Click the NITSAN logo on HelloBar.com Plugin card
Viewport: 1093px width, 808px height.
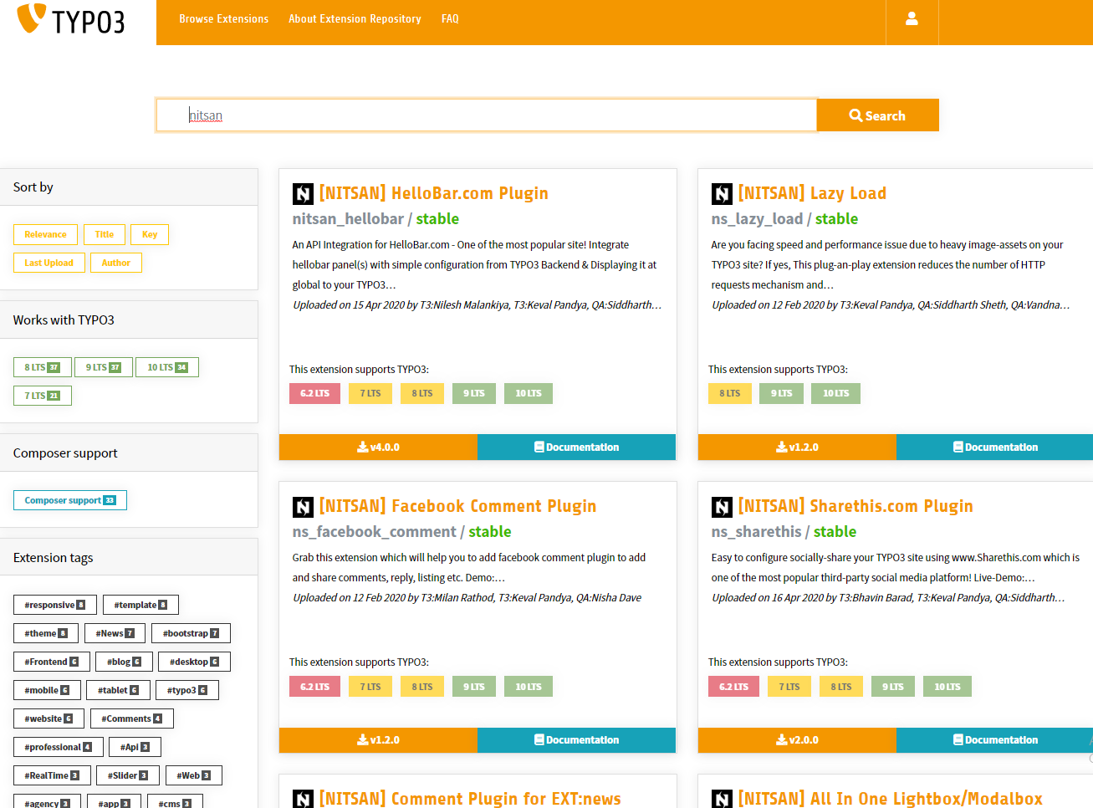point(303,193)
